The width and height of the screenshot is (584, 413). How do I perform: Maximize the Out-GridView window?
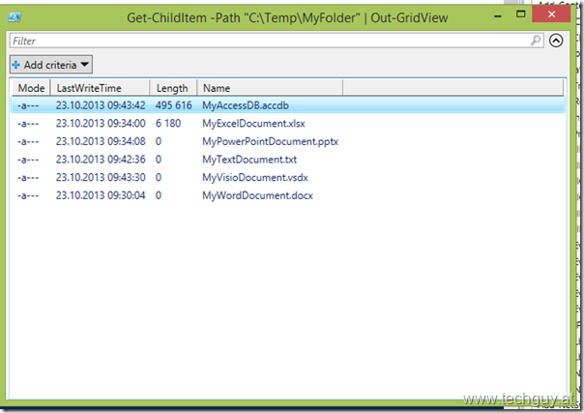[521, 15]
